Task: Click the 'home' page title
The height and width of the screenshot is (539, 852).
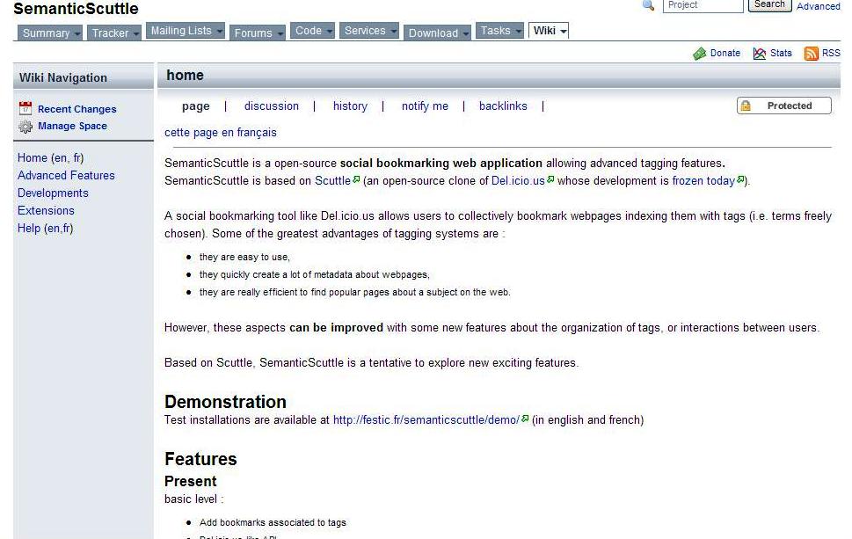Action: click(185, 76)
